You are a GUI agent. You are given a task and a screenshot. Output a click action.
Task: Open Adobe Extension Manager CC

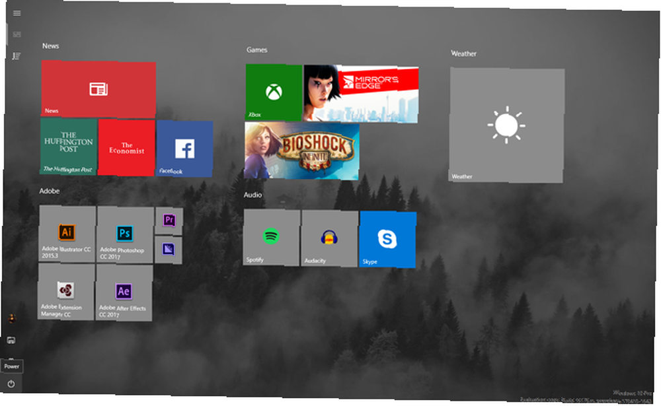click(x=66, y=291)
